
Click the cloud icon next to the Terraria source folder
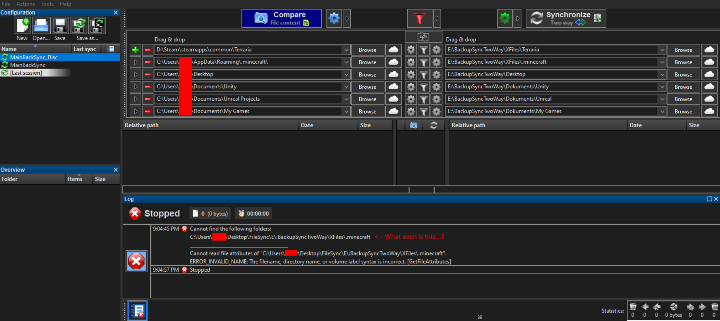393,50
